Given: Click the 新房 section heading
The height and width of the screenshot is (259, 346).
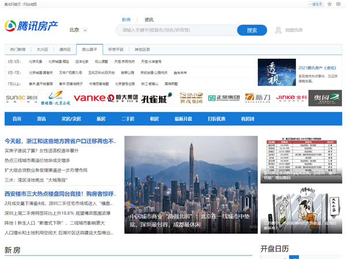Looking at the screenshot, I should (x=12, y=250).
